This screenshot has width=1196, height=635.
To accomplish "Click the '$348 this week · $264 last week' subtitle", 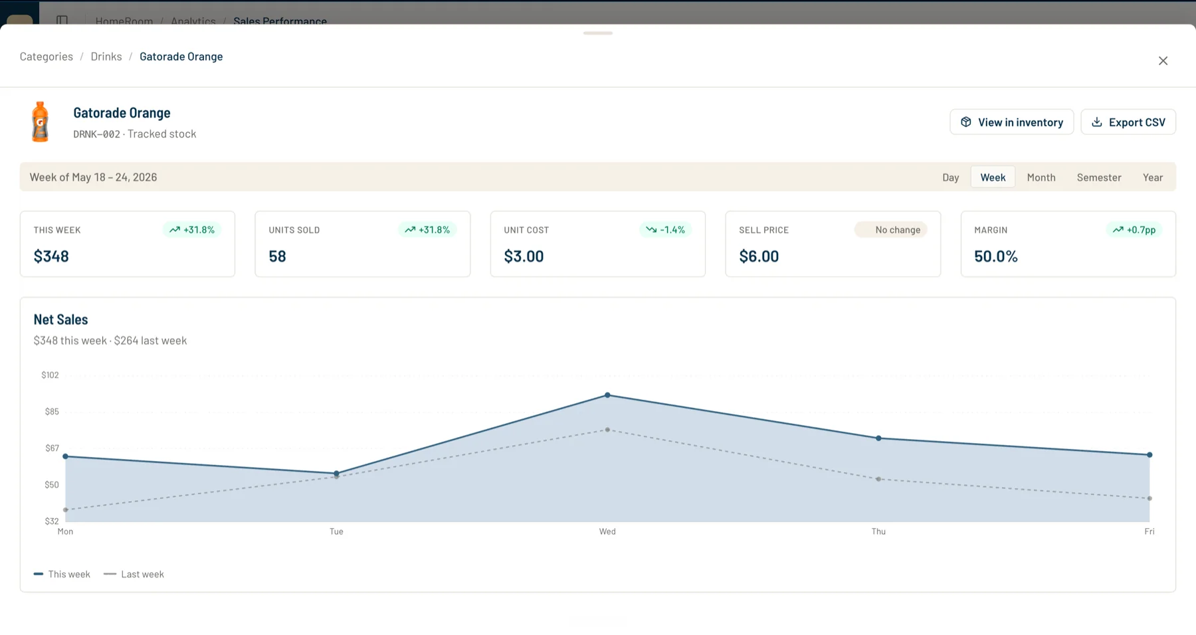I will point(110,341).
